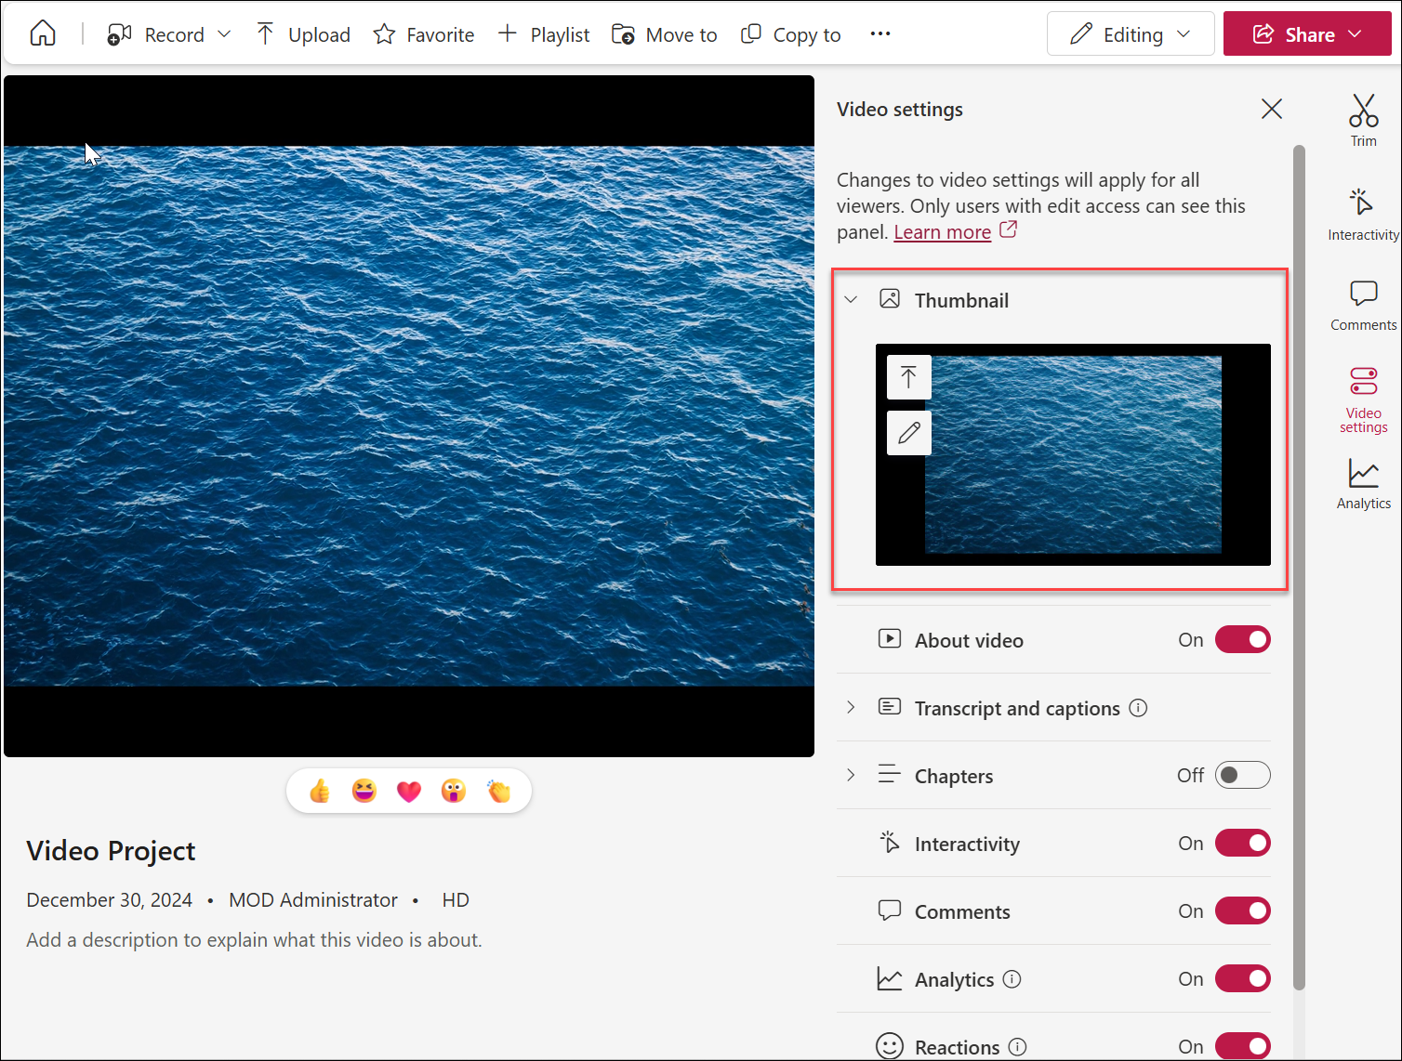
Task: Disable Comments on the video
Action: click(x=1242, y=910)
